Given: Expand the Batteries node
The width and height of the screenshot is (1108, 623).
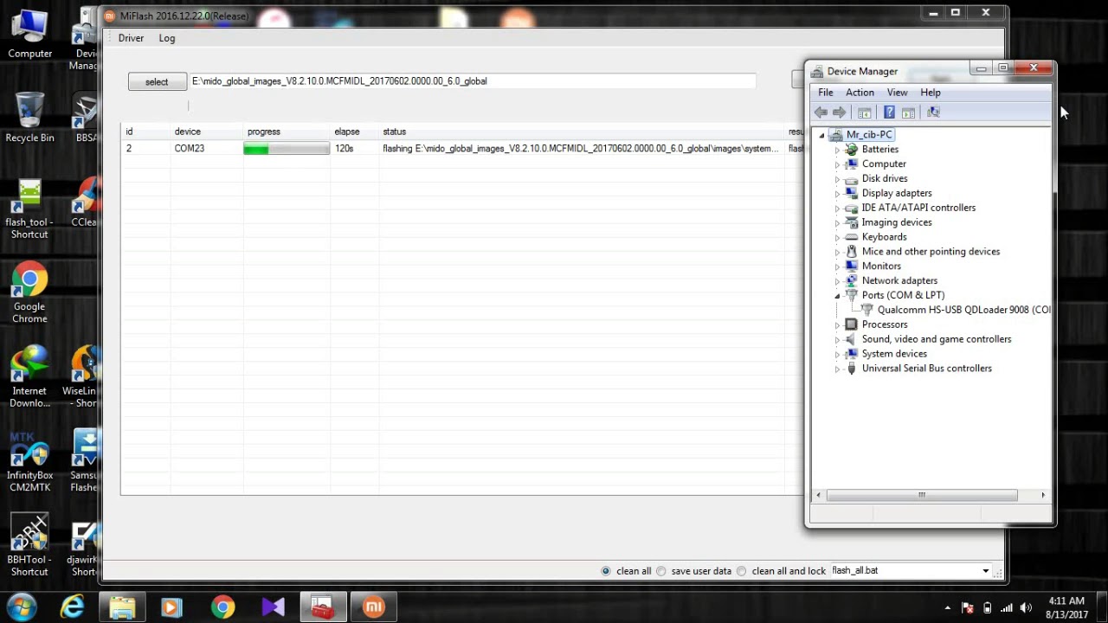Looking at the screenshot, I should pos(837,150).
